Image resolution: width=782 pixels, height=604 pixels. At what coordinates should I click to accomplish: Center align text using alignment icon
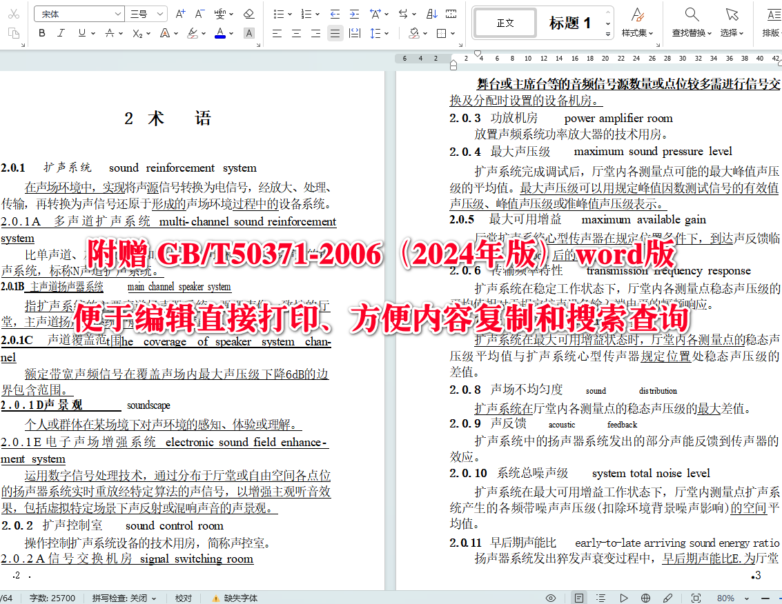(297, 32)
